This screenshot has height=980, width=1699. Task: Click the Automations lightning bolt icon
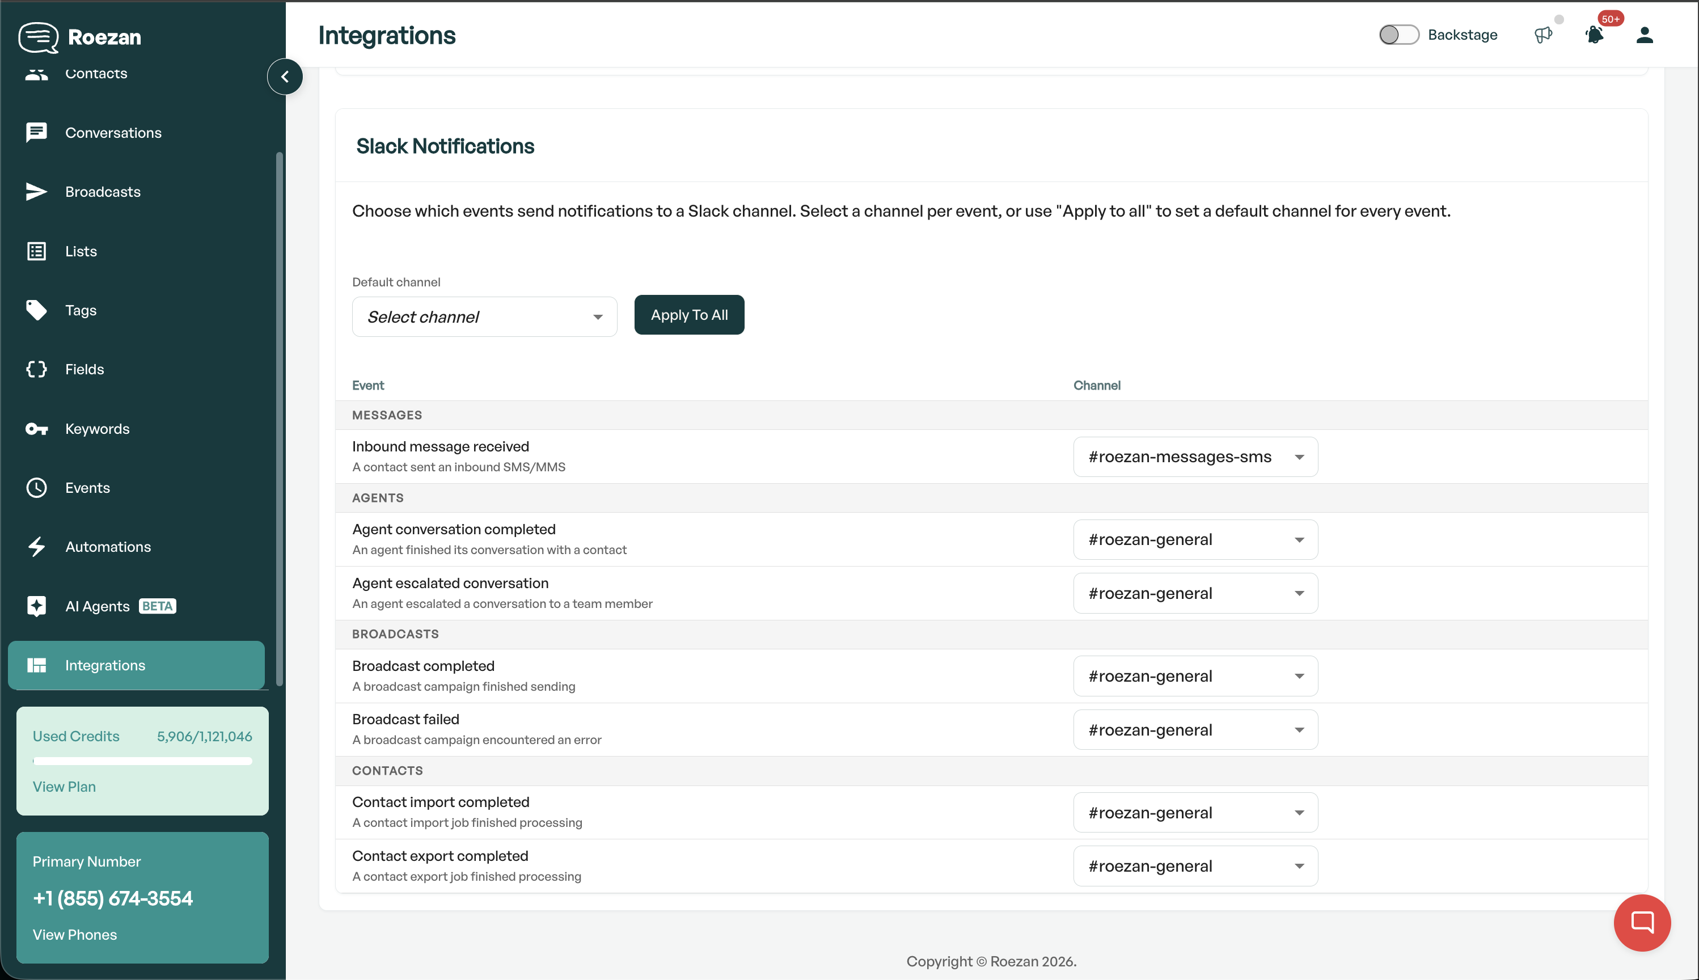coord(36,547)
